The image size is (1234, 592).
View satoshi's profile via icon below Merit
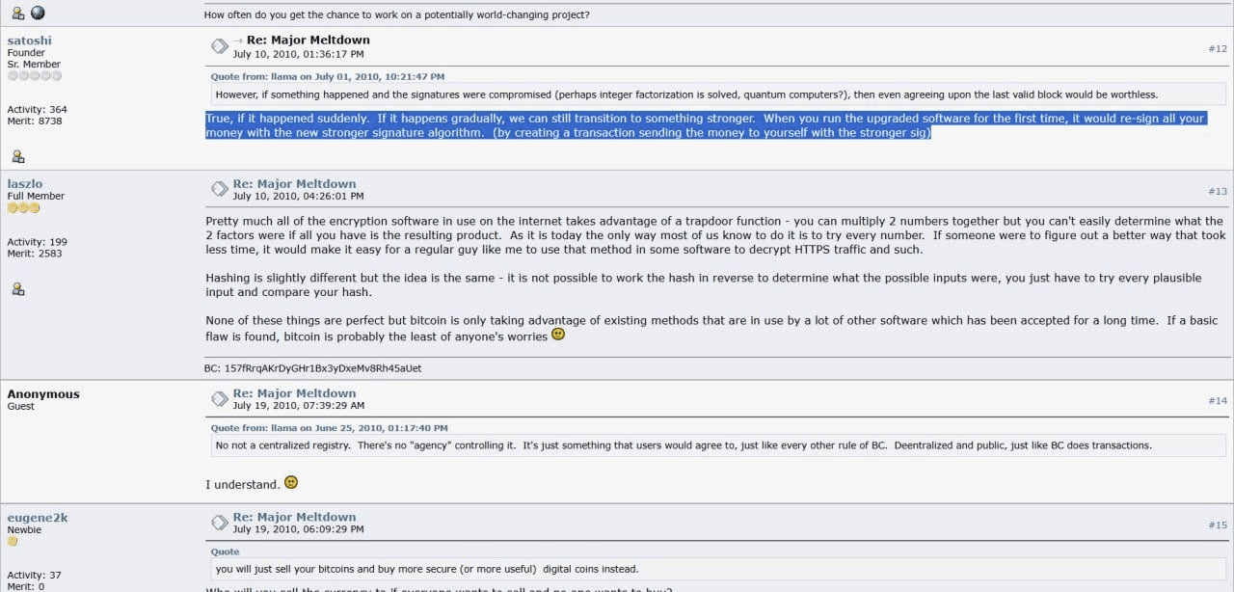coord(17,156)
